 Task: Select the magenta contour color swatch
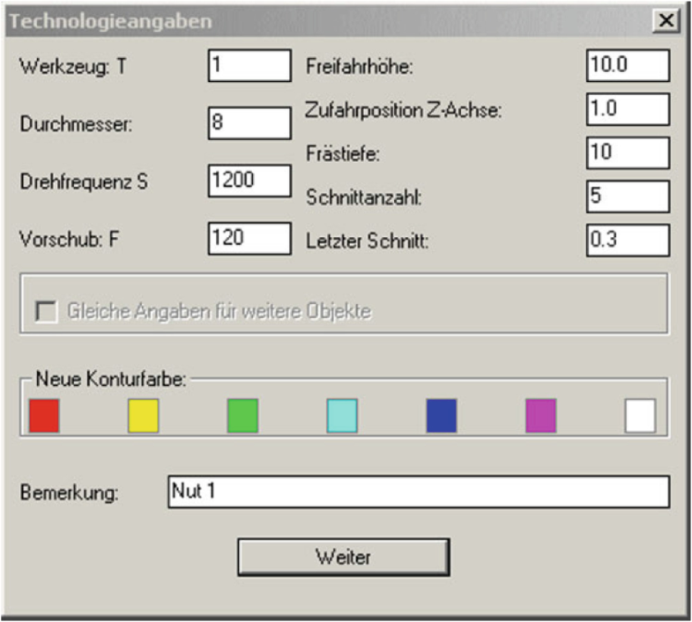pyautogui.click(x=541, y=416)
